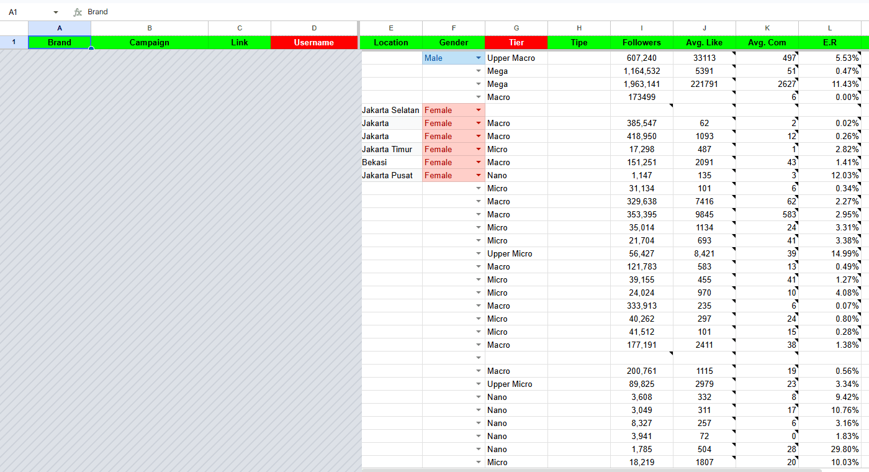Open Bekasi row Female dropdown

[479, 162]
